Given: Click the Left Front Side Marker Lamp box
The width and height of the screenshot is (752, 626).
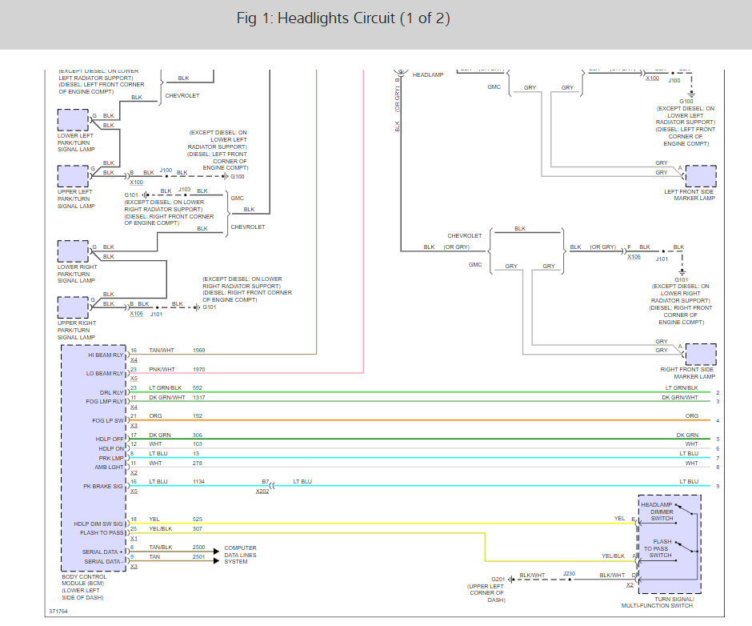Looking at the screenshot, I should (701, 176).
